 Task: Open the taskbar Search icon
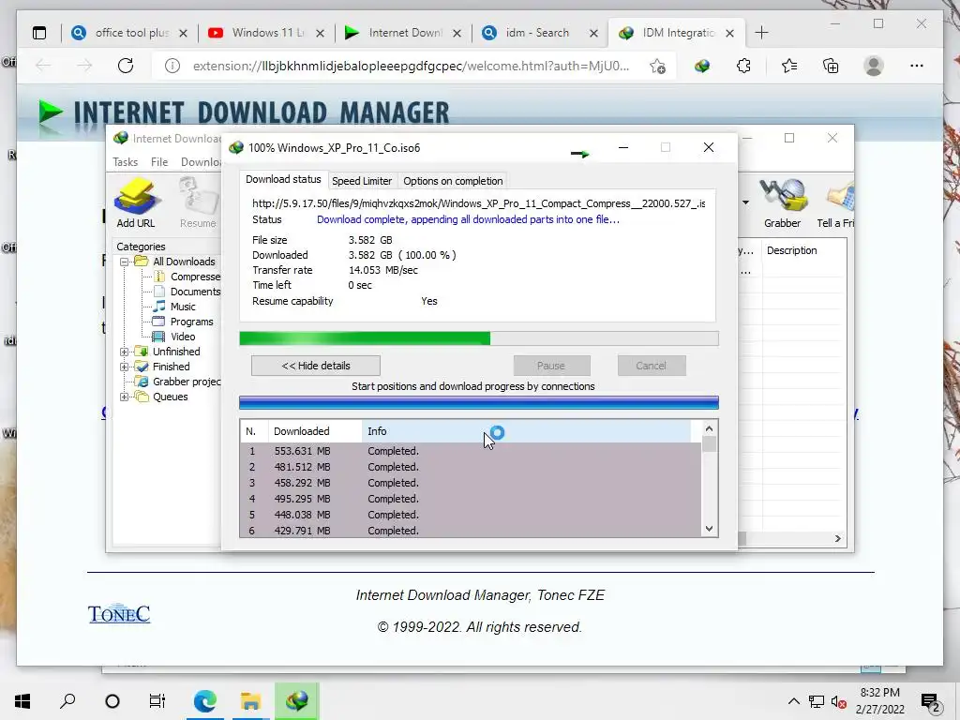pyautogui.click(x=67, y=701)
